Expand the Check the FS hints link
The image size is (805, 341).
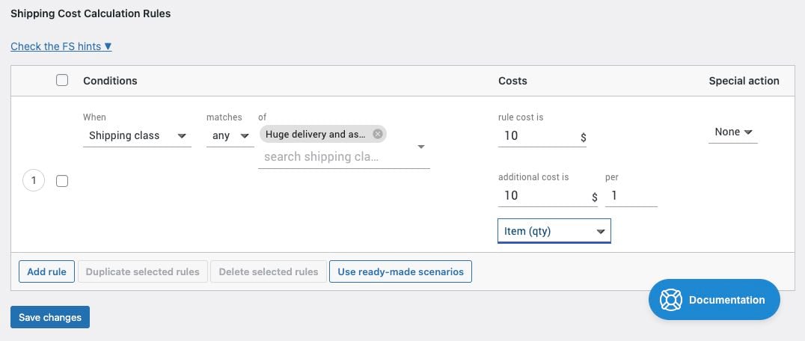(61, 46)
